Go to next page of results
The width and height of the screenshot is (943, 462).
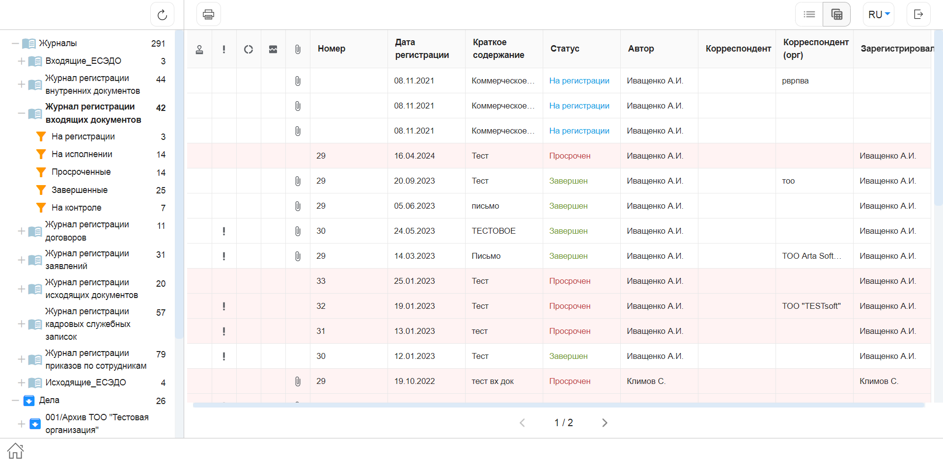point(605,423)
